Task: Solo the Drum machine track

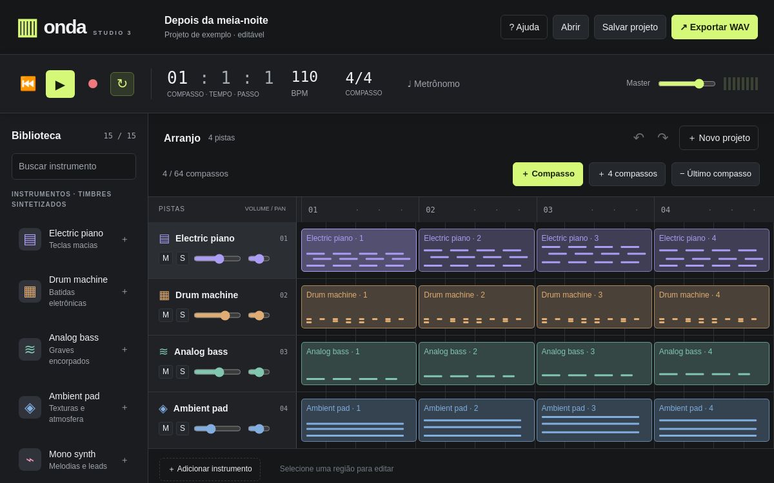Action: click(183, 315)
